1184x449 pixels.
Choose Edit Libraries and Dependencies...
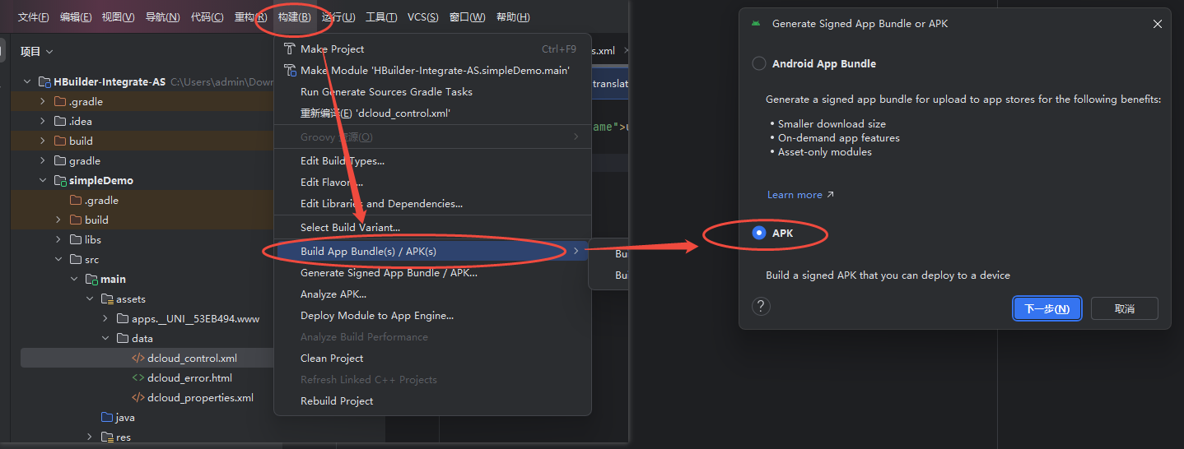432,203
